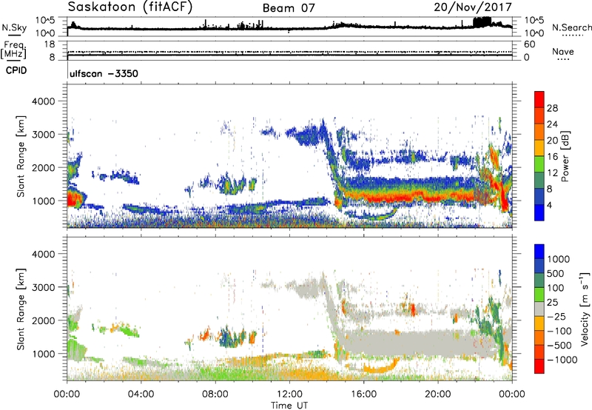Screen dimensions: 592x410
Task: Click the "16:00" time axis label
Action: point(363,394)
